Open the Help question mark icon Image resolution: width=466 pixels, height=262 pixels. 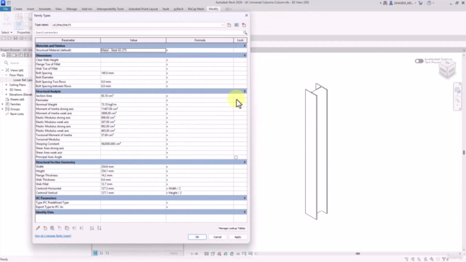(x=429, y=3)
